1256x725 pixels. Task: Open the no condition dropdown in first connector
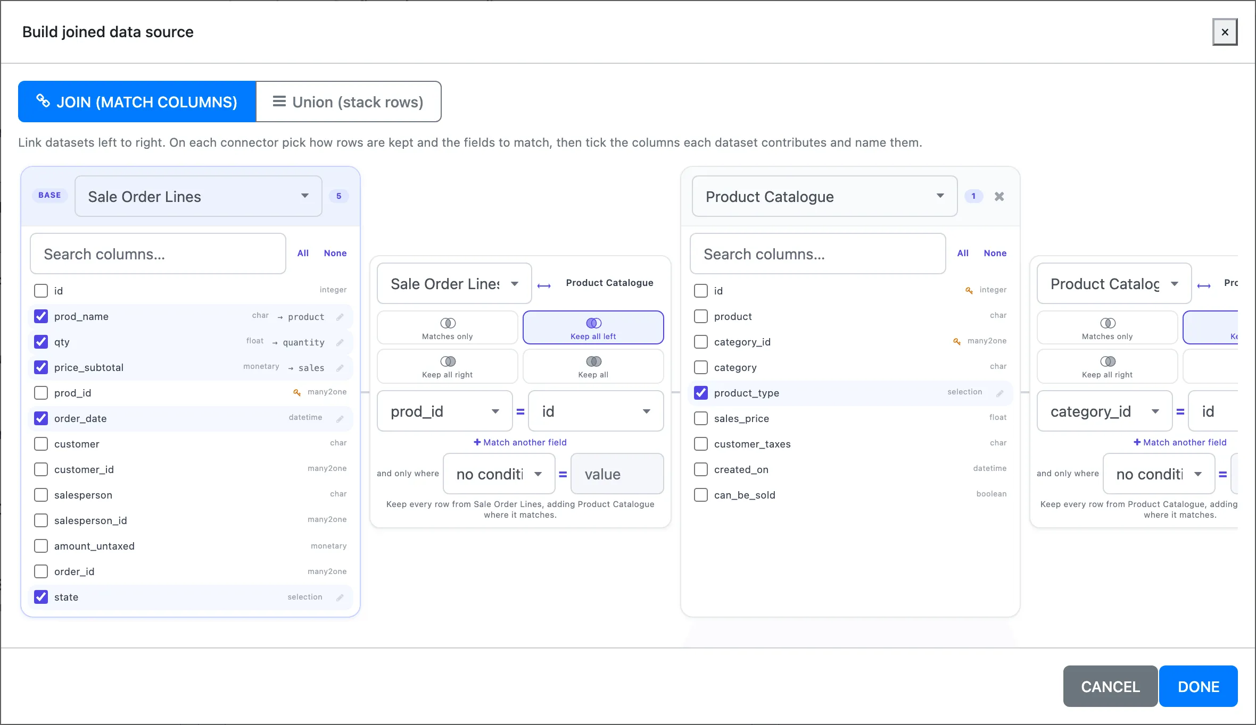coord(499,474)
